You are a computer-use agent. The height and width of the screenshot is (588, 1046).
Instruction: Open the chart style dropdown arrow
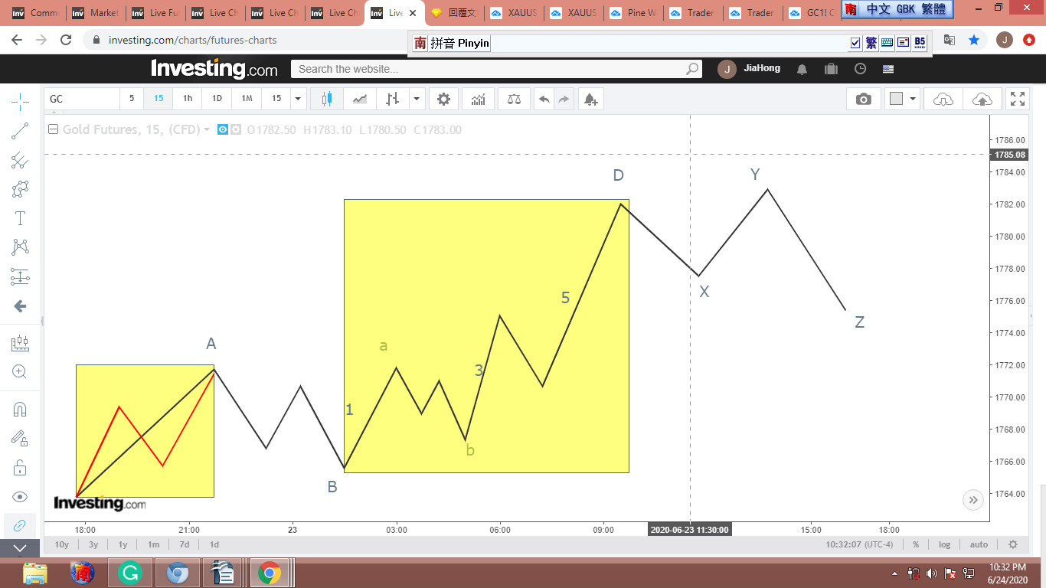point(417,99)
